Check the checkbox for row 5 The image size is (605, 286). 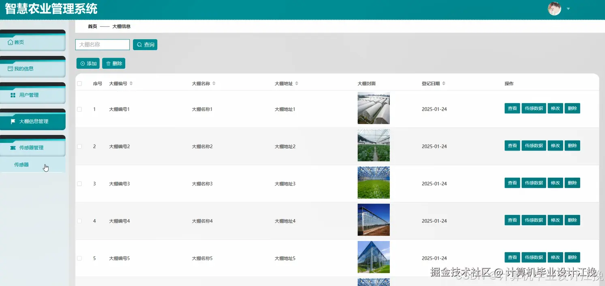pyautogui.click(x=79, y=258)
